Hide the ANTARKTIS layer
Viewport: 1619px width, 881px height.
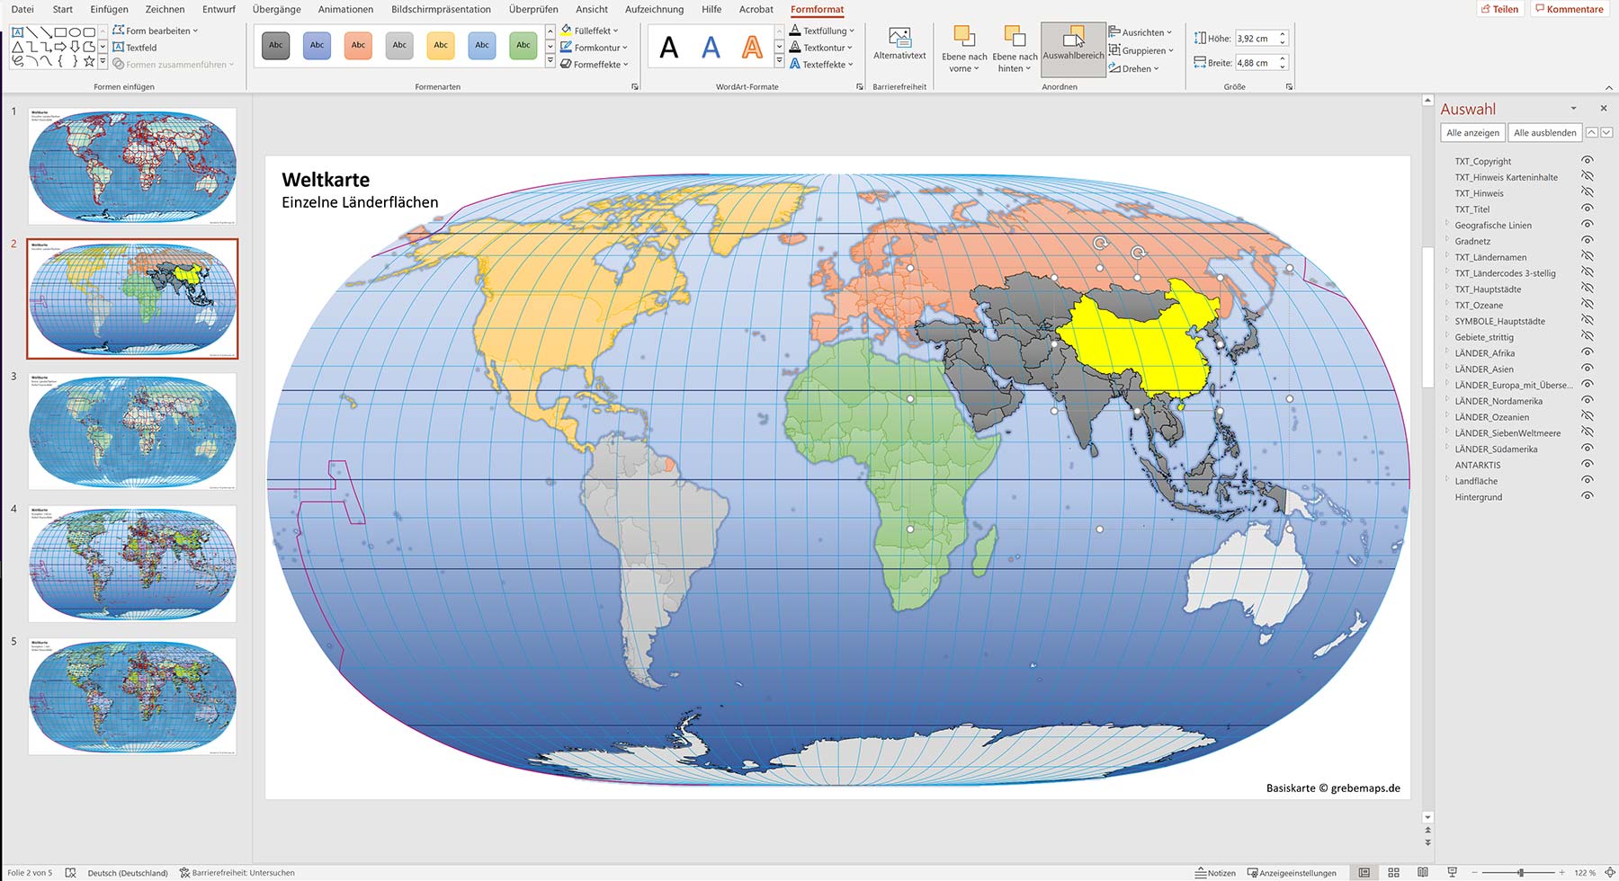click(1588, 465)
